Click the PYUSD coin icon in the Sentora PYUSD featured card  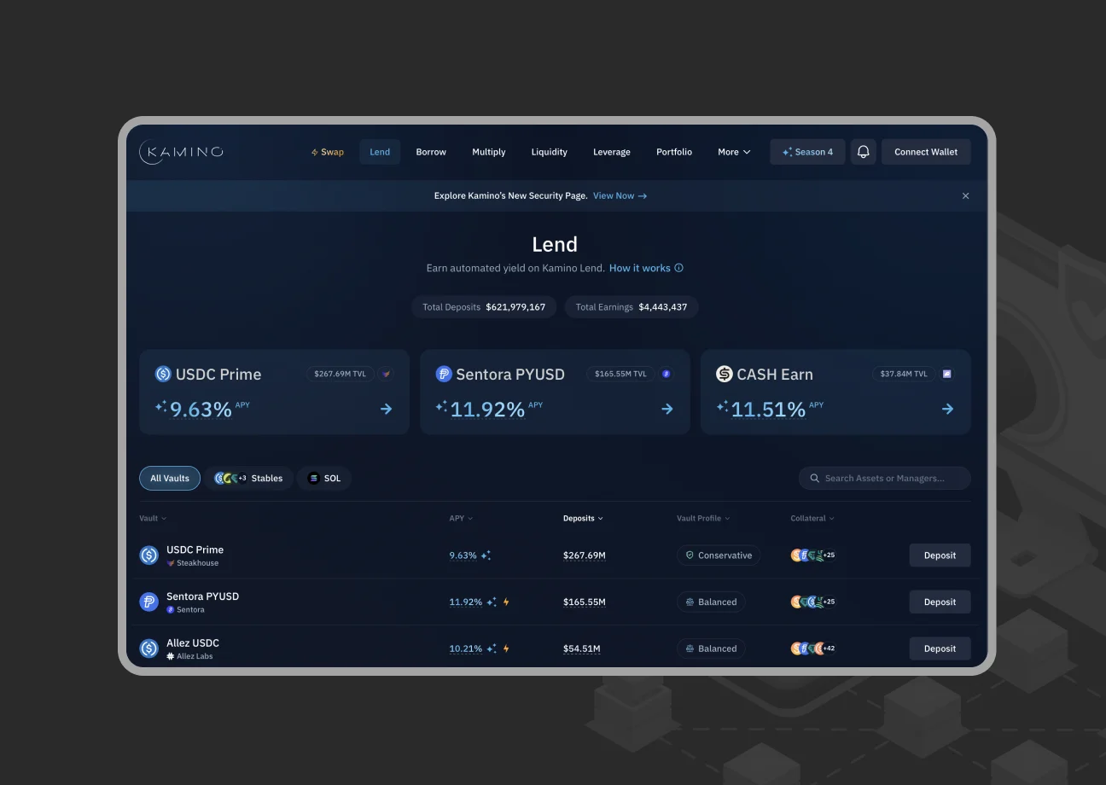tap(444, 374)
